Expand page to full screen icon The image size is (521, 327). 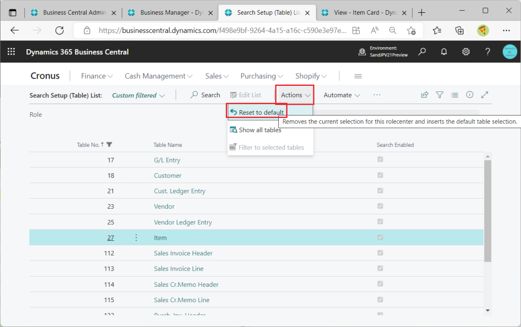[485, 95]
